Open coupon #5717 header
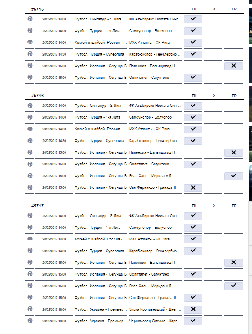252x334 pixels. [x=37, y=206]
